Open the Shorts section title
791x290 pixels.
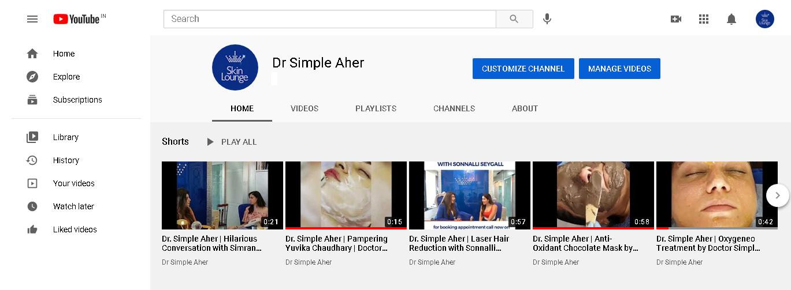(175, 142)
